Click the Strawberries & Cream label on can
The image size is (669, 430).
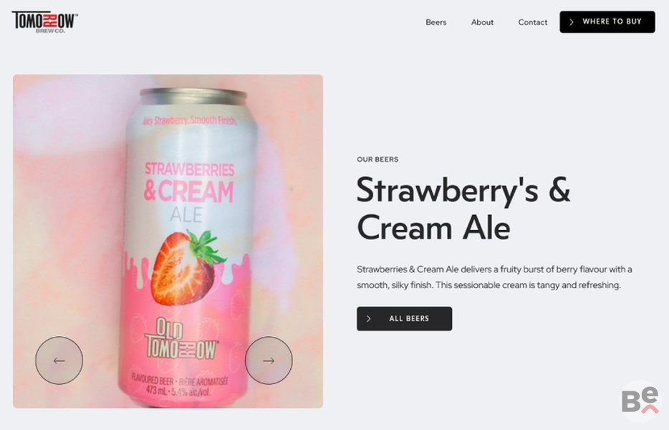click(x=189, y=182)
